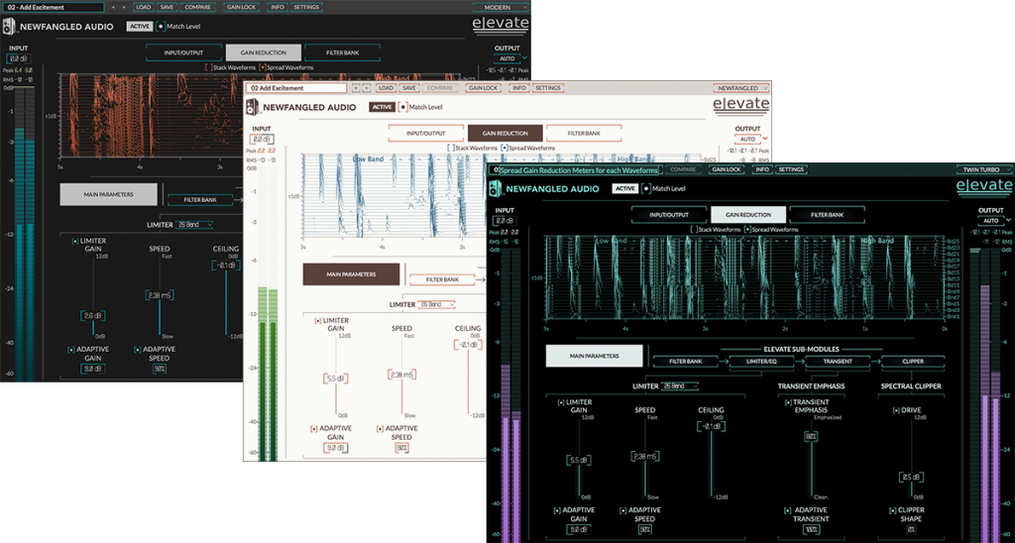This screenshot has width=1015, height=543.
Task: Expand the MODERN theme dropdown
Action: (501, 7)
